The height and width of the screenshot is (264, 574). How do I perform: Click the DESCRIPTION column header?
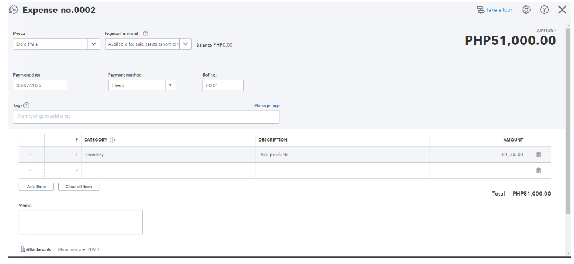click(273, 140)
